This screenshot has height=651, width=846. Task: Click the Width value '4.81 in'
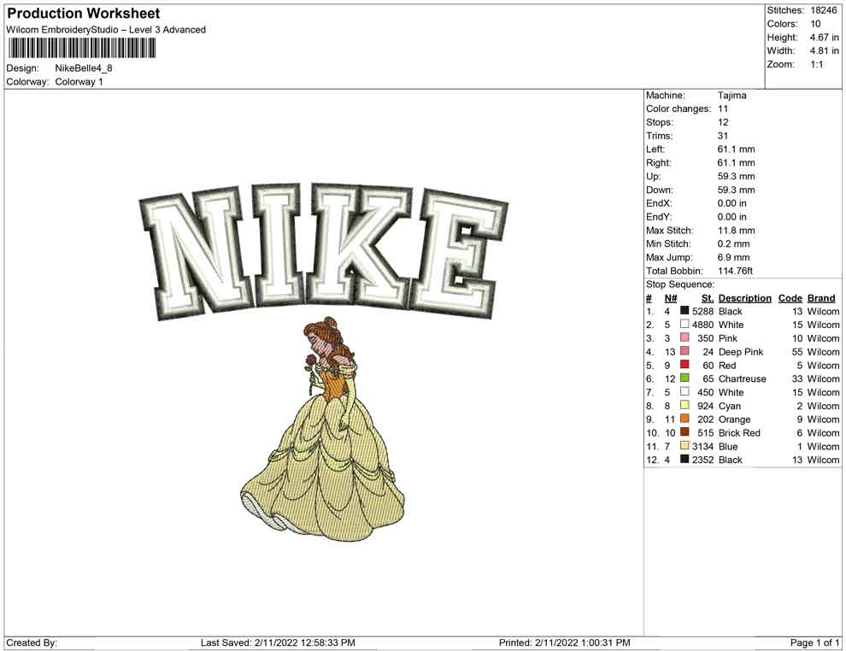824,50
